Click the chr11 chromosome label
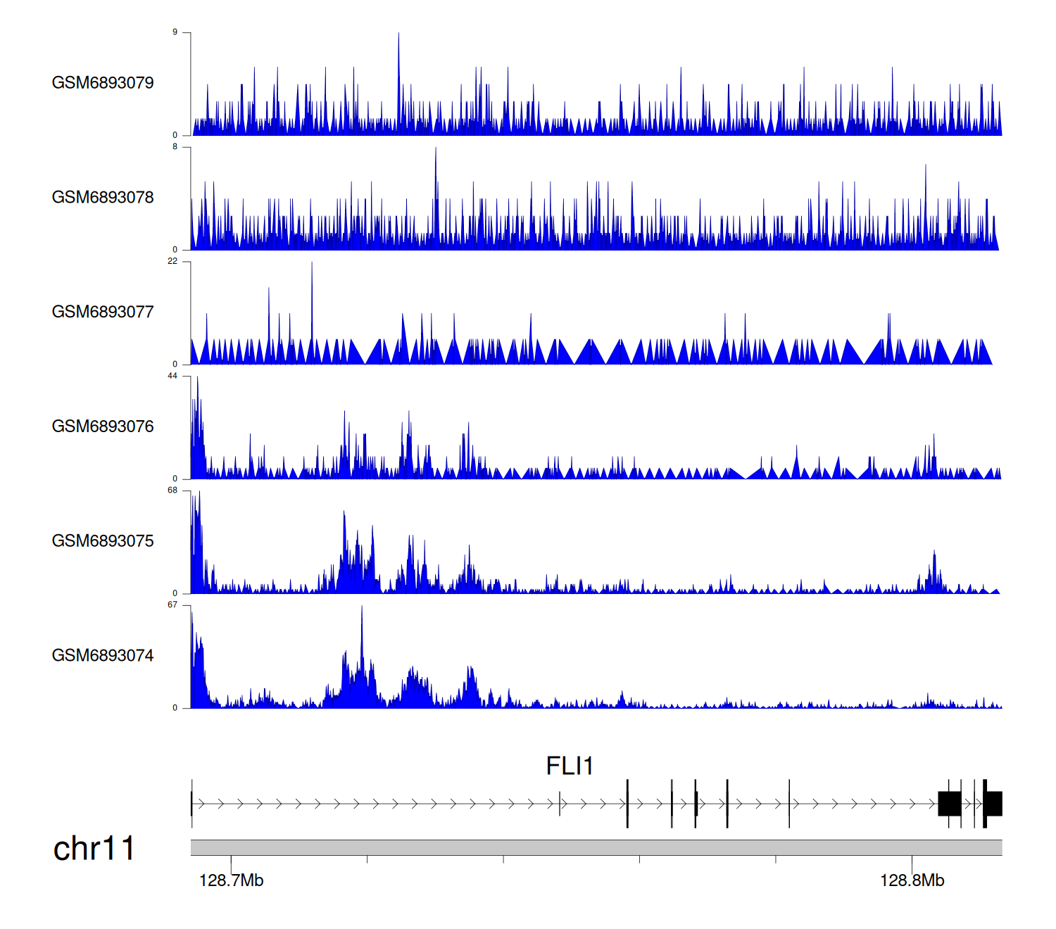This screenshot has height=929, width=1056. coord(94,849)
